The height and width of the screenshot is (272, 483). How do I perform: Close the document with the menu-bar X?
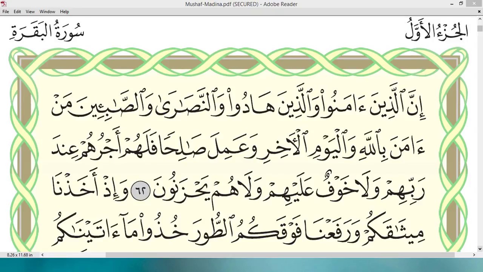click(479, 12)
